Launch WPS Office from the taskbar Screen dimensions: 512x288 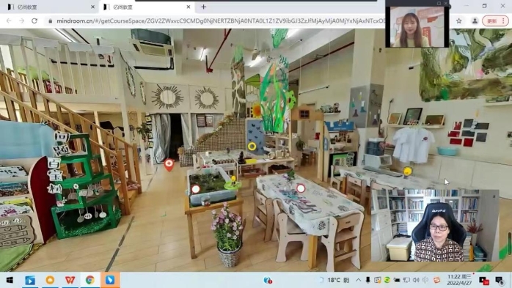(x=70, y=280)
